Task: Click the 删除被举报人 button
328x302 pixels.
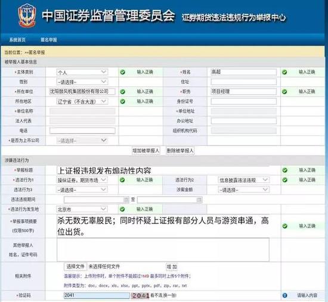Action: (180, 151)
